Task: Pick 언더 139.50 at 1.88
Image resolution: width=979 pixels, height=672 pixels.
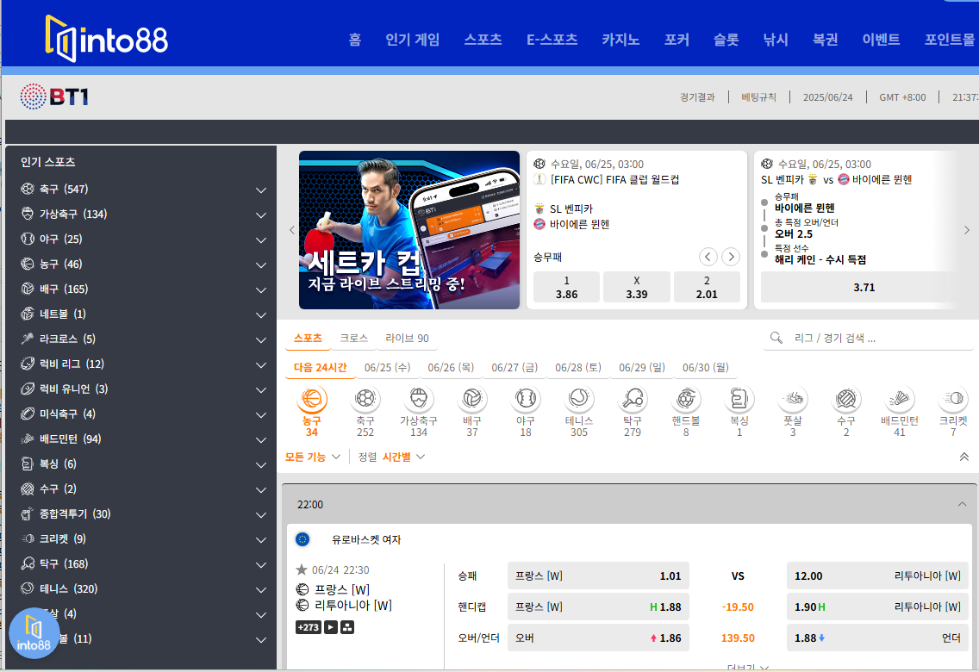Action: (877, 638)
